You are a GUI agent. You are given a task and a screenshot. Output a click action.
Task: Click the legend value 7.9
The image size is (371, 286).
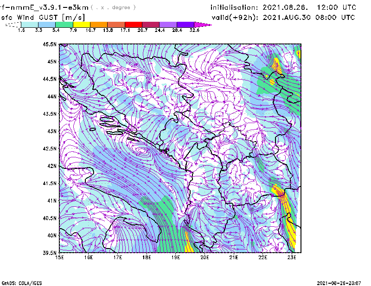click(73, 30)
